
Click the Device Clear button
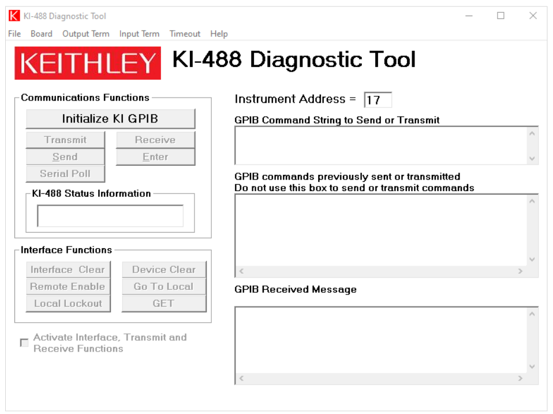coord(164,270)
